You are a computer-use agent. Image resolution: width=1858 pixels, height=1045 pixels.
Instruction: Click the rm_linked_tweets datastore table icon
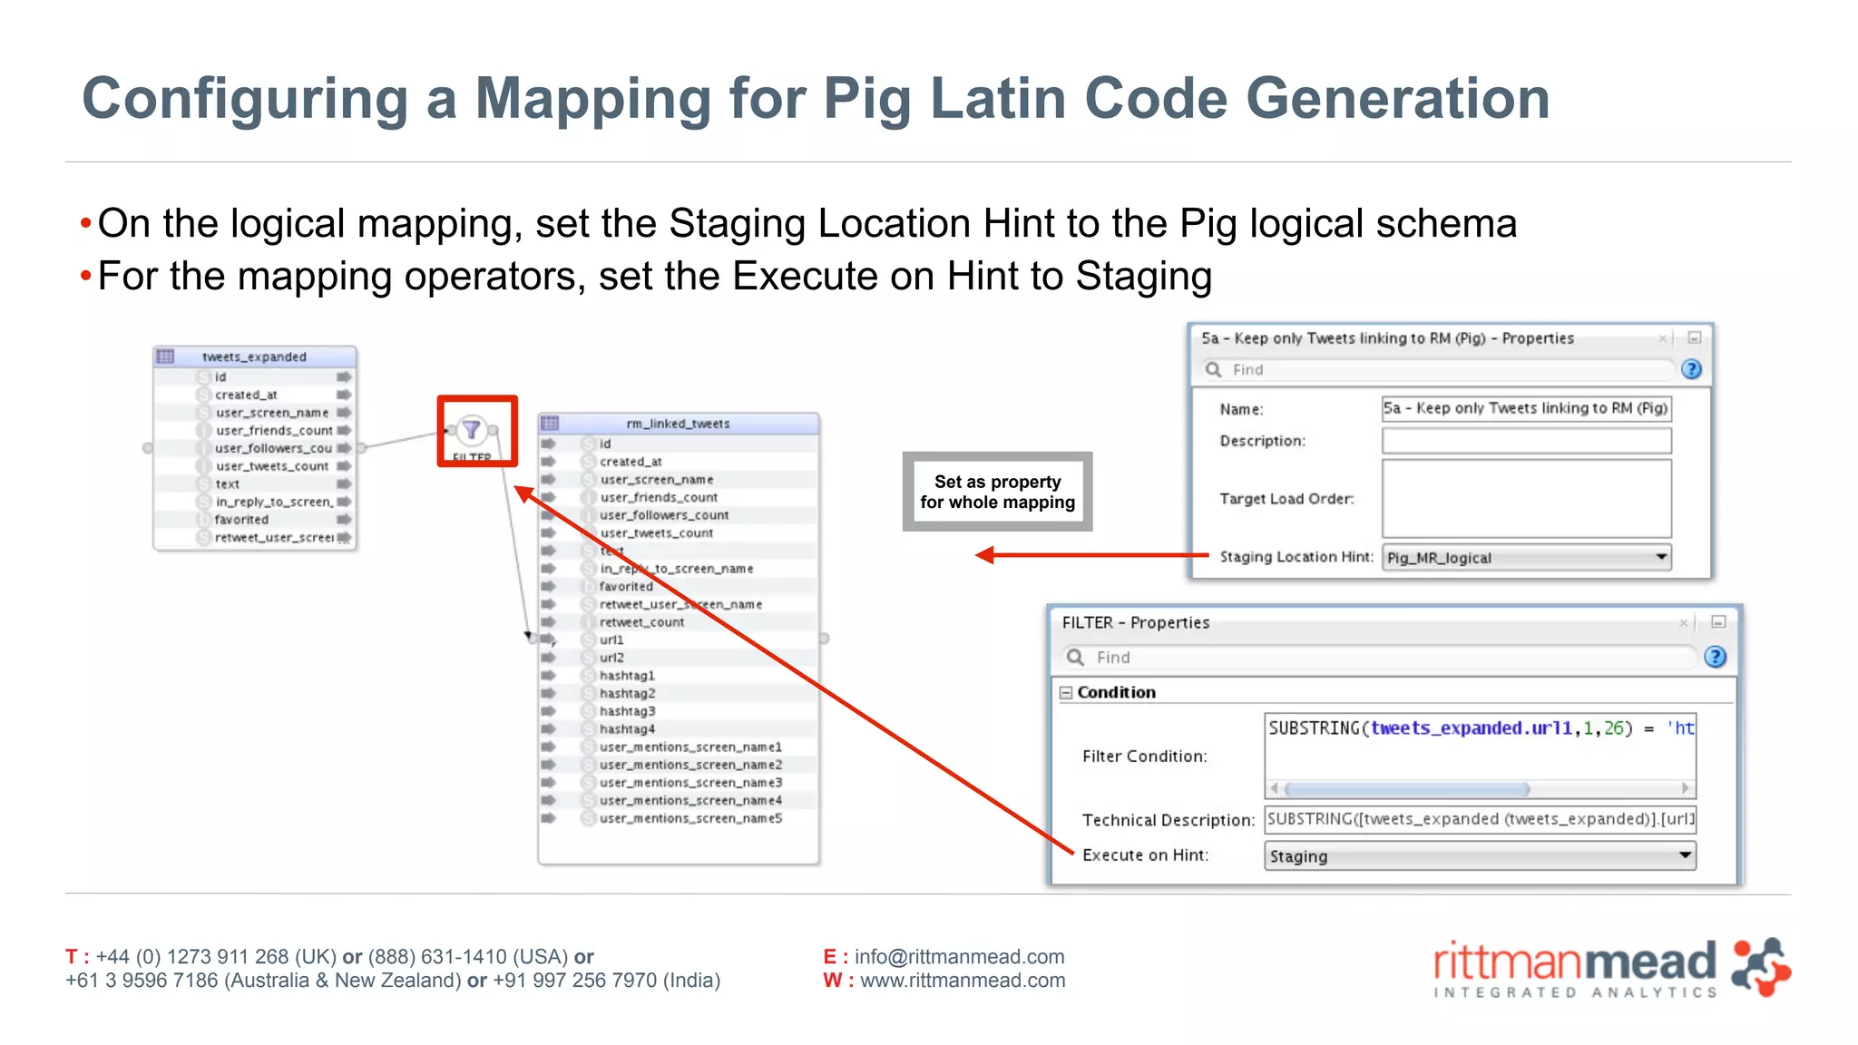(x=550, y=424)
